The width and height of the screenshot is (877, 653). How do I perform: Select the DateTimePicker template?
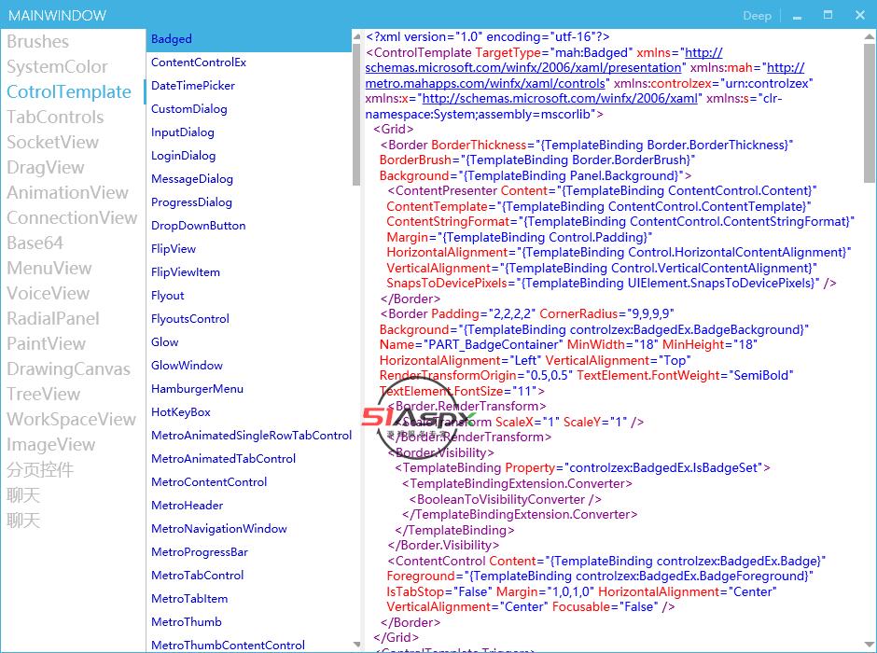click(193, 86)
